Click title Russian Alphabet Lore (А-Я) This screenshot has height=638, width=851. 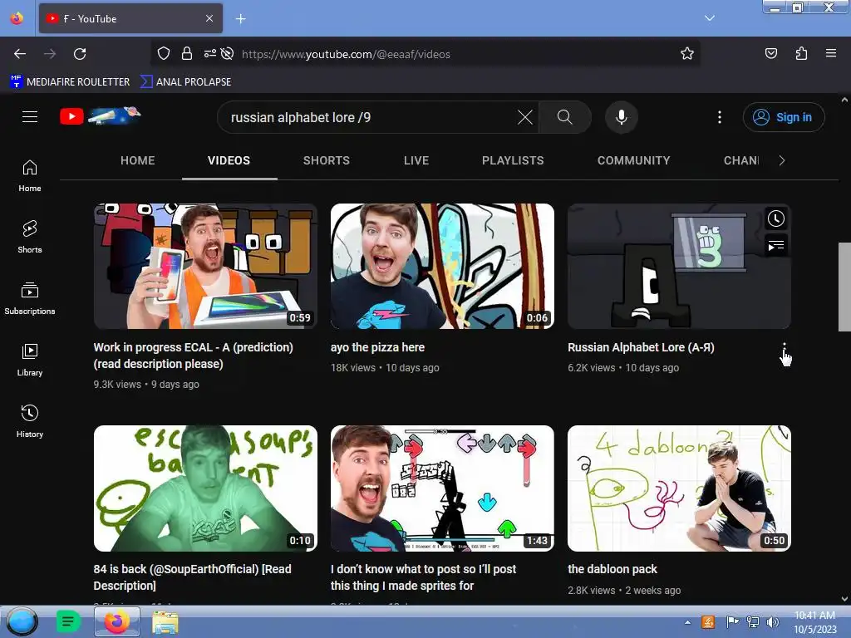tap(641, 347)
